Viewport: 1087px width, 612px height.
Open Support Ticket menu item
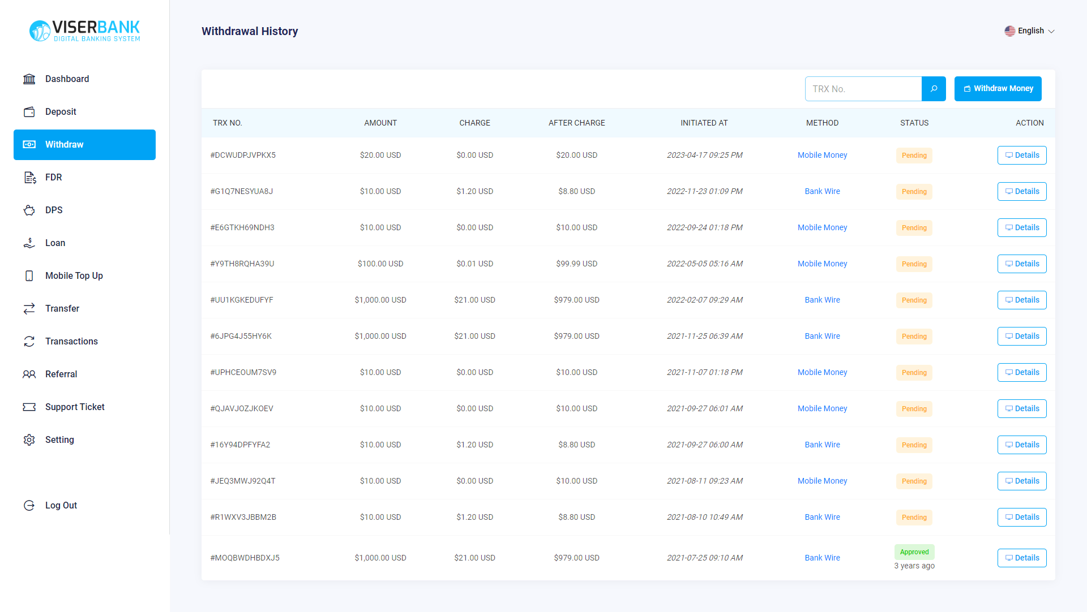click(x=84, y=407)
